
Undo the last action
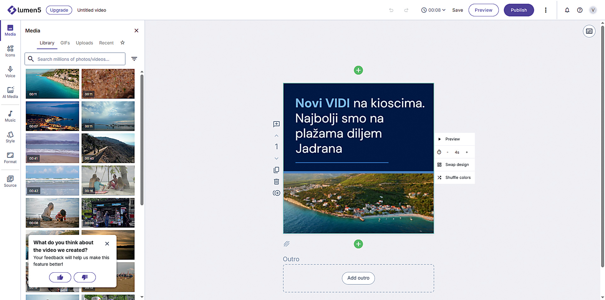(391, 10)
